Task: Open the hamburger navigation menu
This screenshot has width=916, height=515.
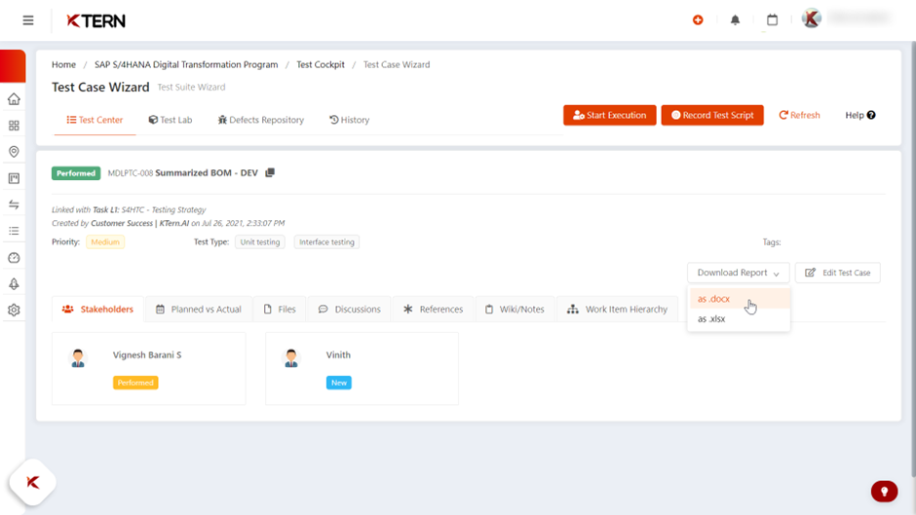Action: click(28, 20)
